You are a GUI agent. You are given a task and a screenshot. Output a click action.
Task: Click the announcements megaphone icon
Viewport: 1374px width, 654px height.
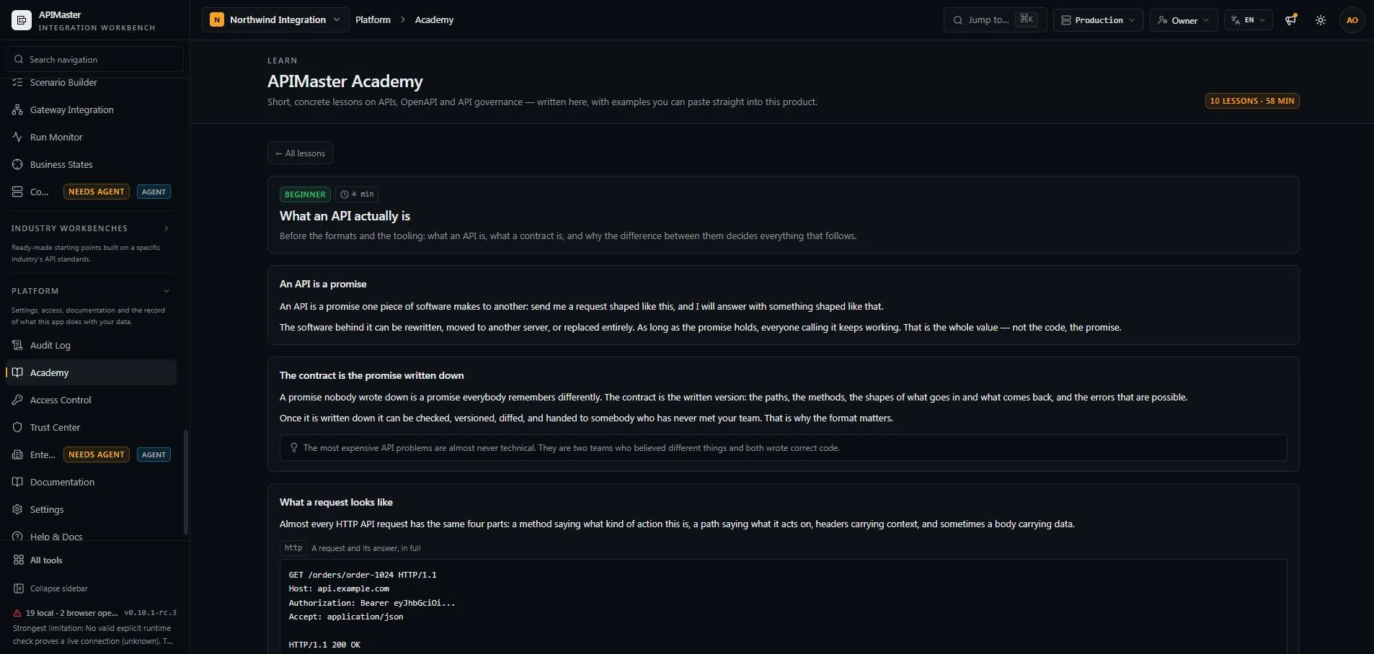[1291, 20]
